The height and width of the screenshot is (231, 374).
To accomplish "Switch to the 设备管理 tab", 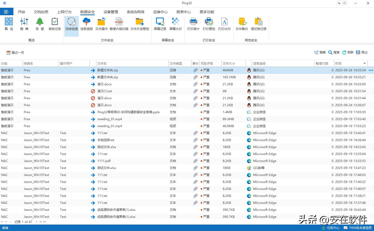I will pyautogui.click(x=111, y=12).
